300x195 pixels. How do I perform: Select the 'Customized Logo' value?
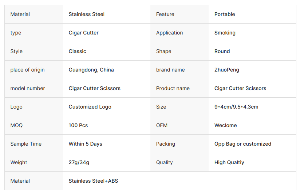(90, 107)
